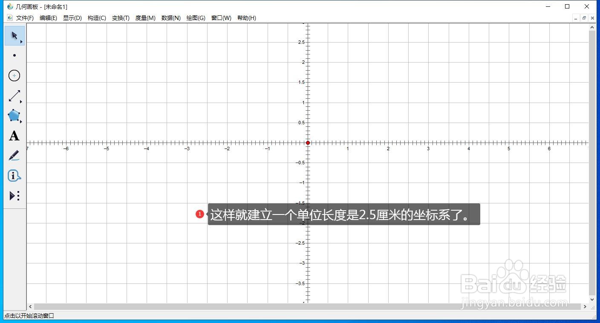The width and height of the screenshot is (600, 323).
Task: Activate the text tool
Action: click(x=14, y=135)
